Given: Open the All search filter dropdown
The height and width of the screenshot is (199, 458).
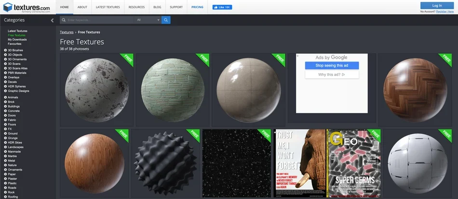Looking at the screenshot, I should pyautogui.click(x=148, y=20).
